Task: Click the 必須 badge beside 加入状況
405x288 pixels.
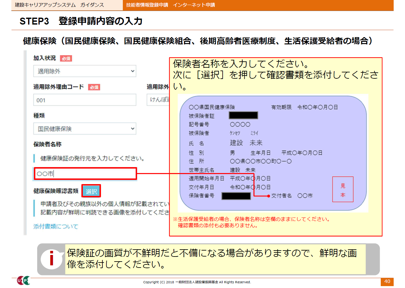Action: 66,58
